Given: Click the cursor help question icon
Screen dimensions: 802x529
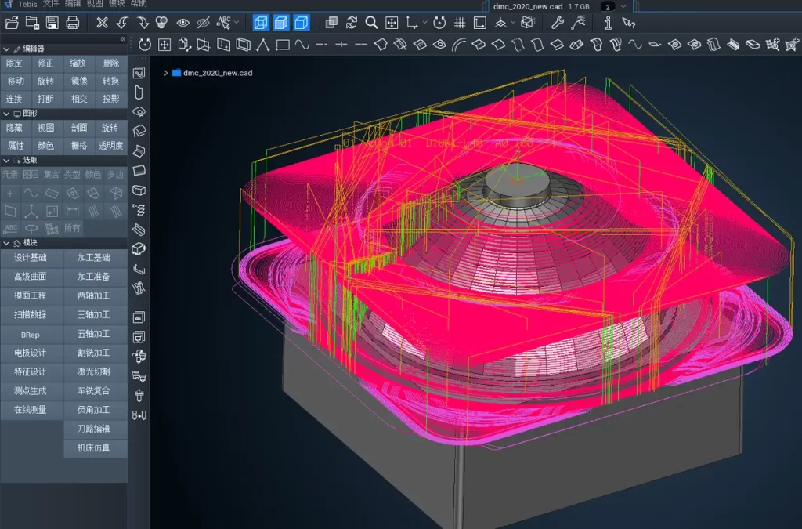Looking at the screenshot, I should coord(629,23).
